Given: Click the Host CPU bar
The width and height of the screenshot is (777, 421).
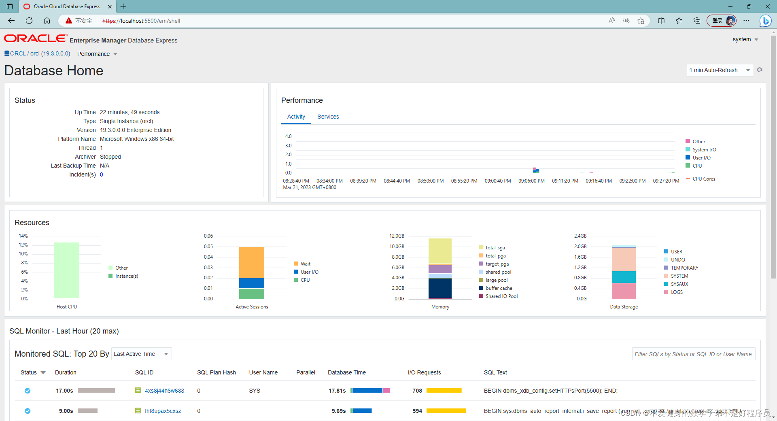Looking at the screenshot, I should click(x=67, y=270).
